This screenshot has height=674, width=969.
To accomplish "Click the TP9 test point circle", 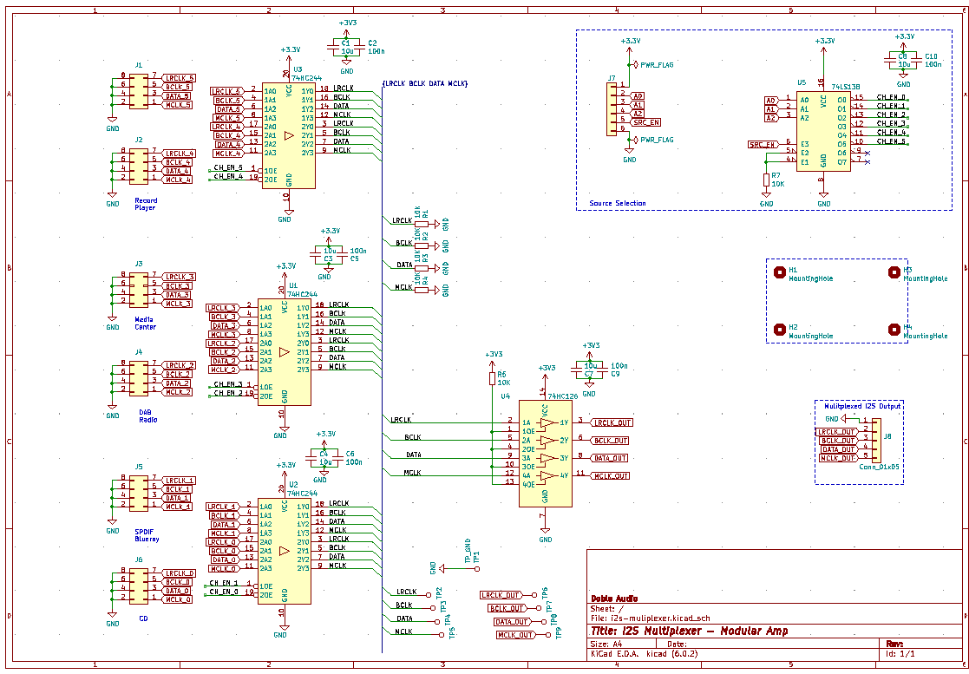I will point(549,634).
